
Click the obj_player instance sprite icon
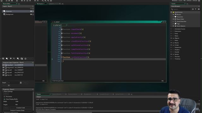[6, 65]
